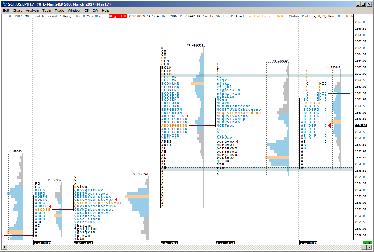The height and width of the screenshot is (252, 374).
Task: Click the 'Rstwx' TPO row
Action: (81, 187)
